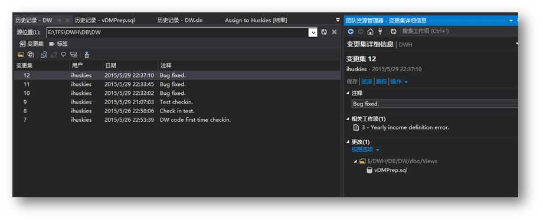
Task: Switch to 历史记录 - DW tab
Action: (34, 21)
